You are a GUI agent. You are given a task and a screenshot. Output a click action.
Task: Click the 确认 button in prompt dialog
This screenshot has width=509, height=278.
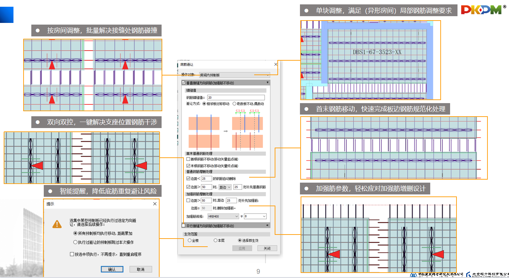pos(112,269)
